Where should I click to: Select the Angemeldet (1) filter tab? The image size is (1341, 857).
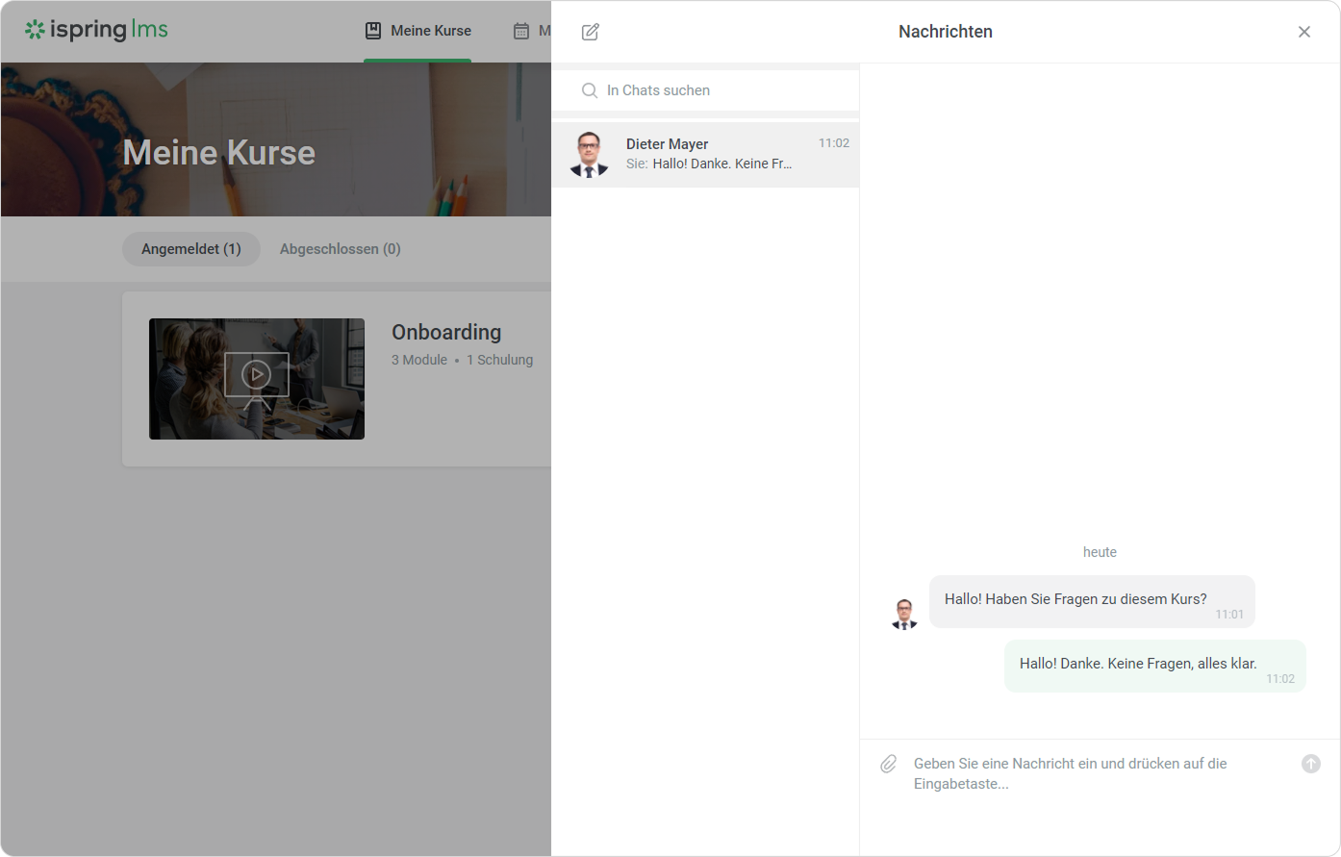click(190, 249)
